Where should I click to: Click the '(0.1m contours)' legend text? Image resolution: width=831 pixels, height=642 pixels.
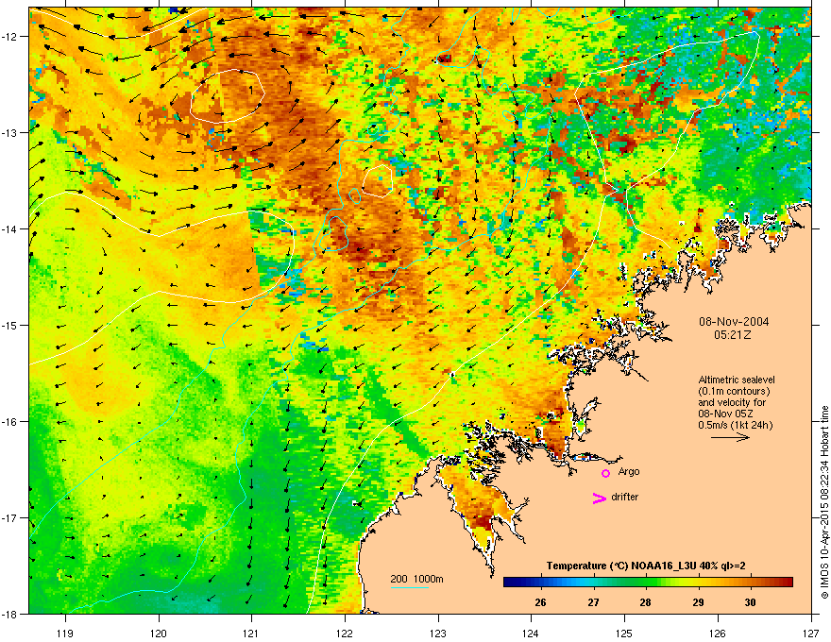tap(734, 392)
